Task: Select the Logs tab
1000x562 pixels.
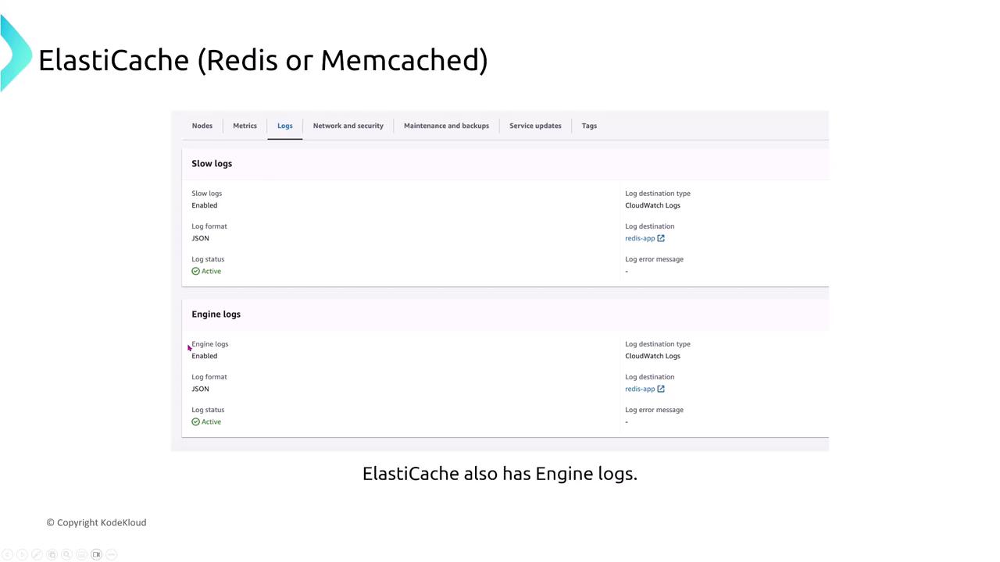Action: point(285,126)
